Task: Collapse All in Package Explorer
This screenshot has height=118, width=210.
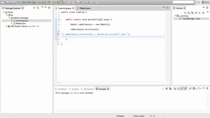Action: tap(34, 8)
